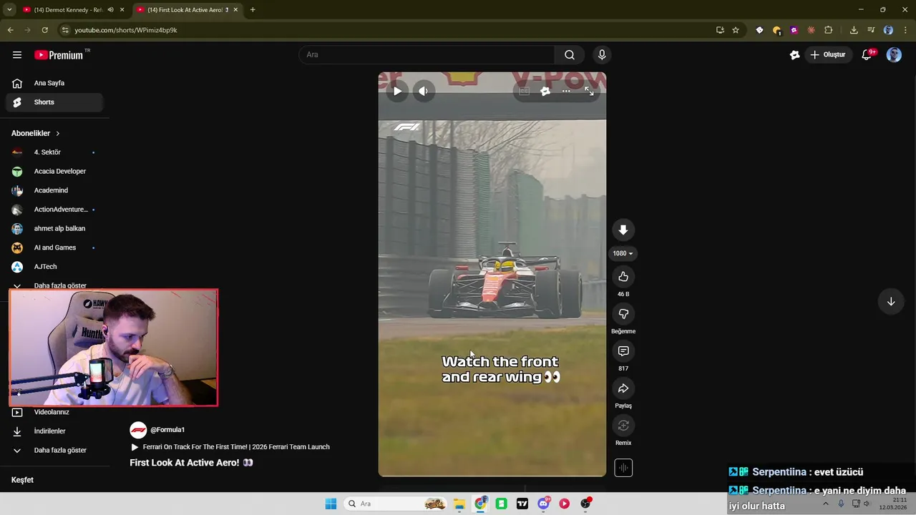The image size is (916, 515).
Task: Go to the next Short with down arrow
Action: click(x=891, y=301)
